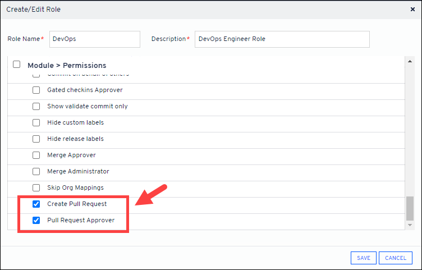Uncheck the Create Pull Request permission

tap(36, 204)
